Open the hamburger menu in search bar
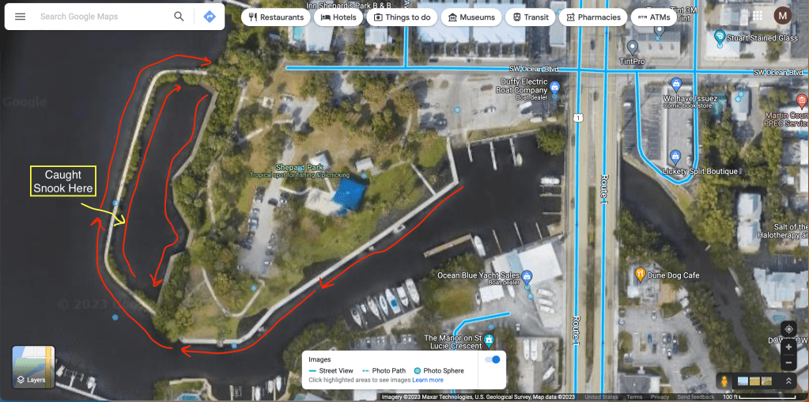This screenshot has width=809, height=402. pos(20,17)
